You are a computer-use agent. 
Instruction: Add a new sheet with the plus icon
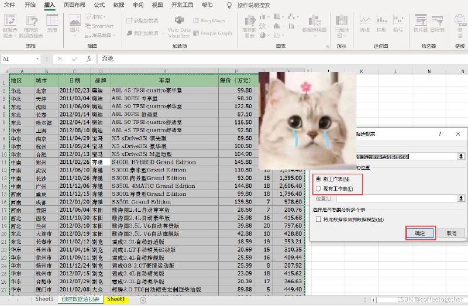click(143, 300)
